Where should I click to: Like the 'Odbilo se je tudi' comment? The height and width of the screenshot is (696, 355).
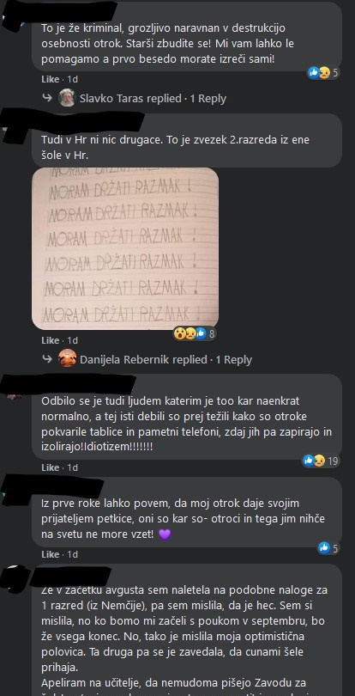[50, 467]
